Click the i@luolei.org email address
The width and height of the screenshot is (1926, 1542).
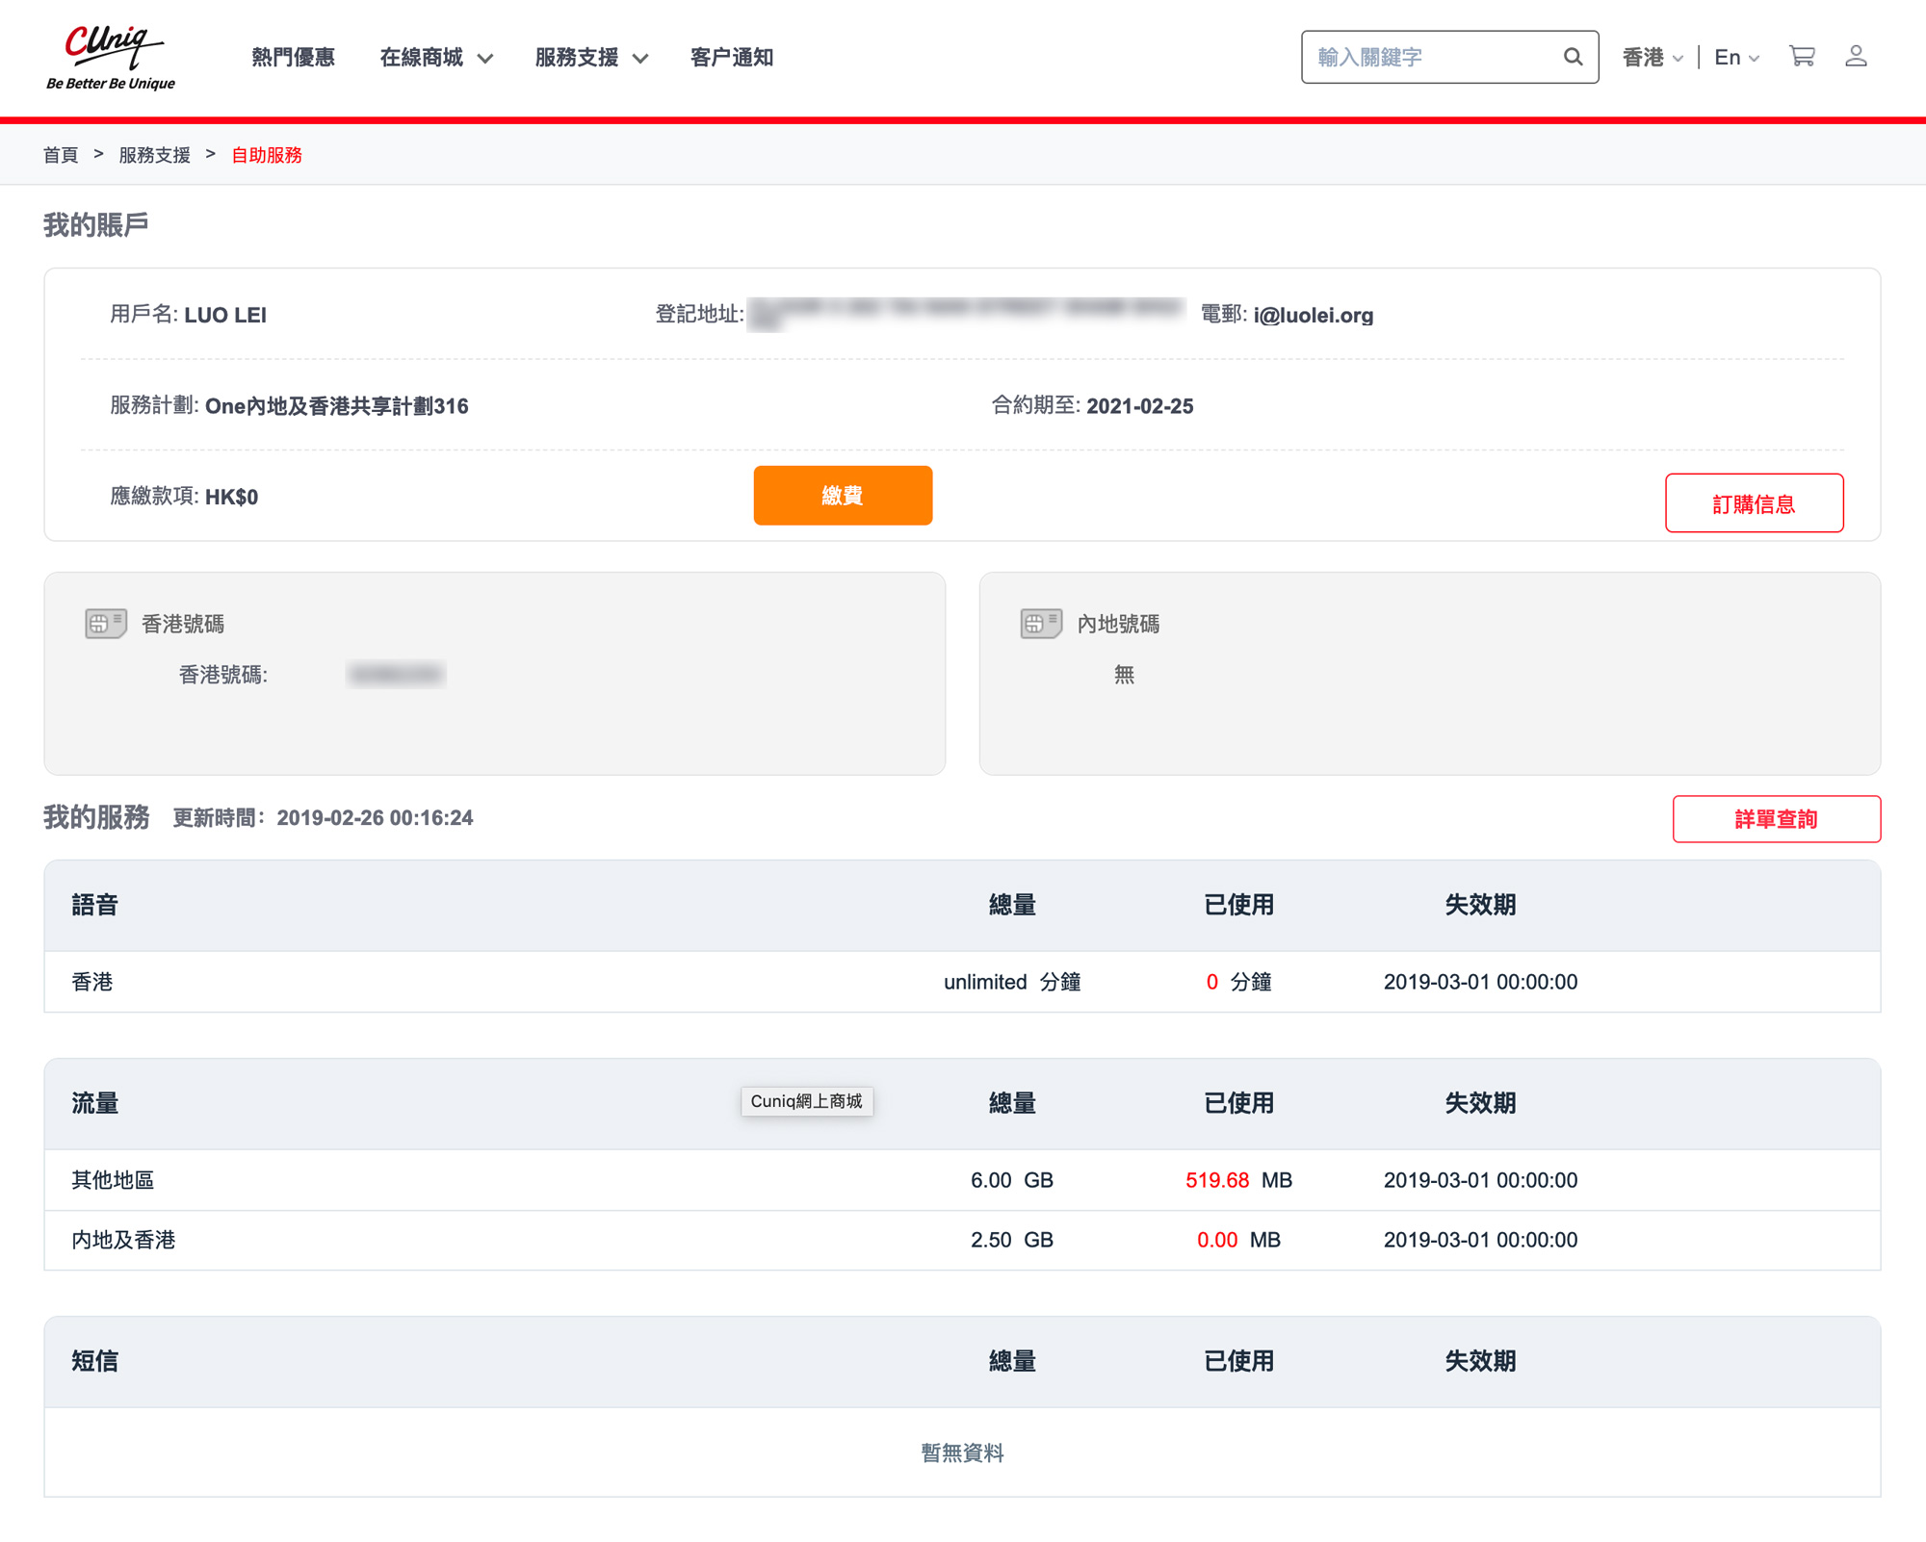pyautogui.click(x=1313, y=315)
